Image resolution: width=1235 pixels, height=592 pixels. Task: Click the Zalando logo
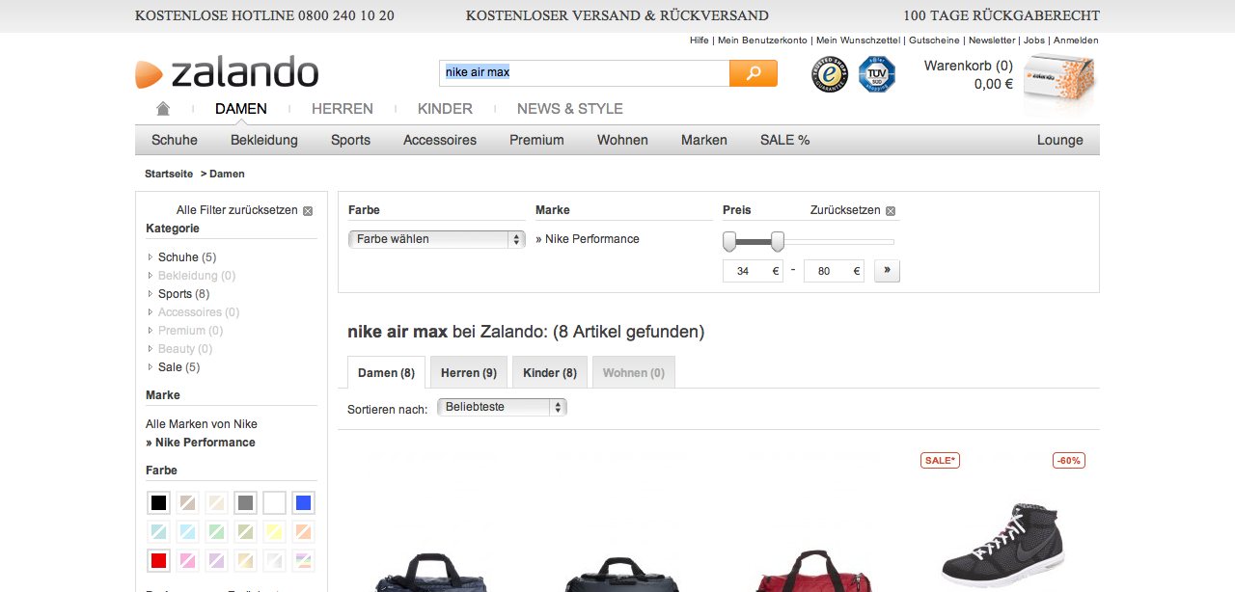tap(228, 73)
